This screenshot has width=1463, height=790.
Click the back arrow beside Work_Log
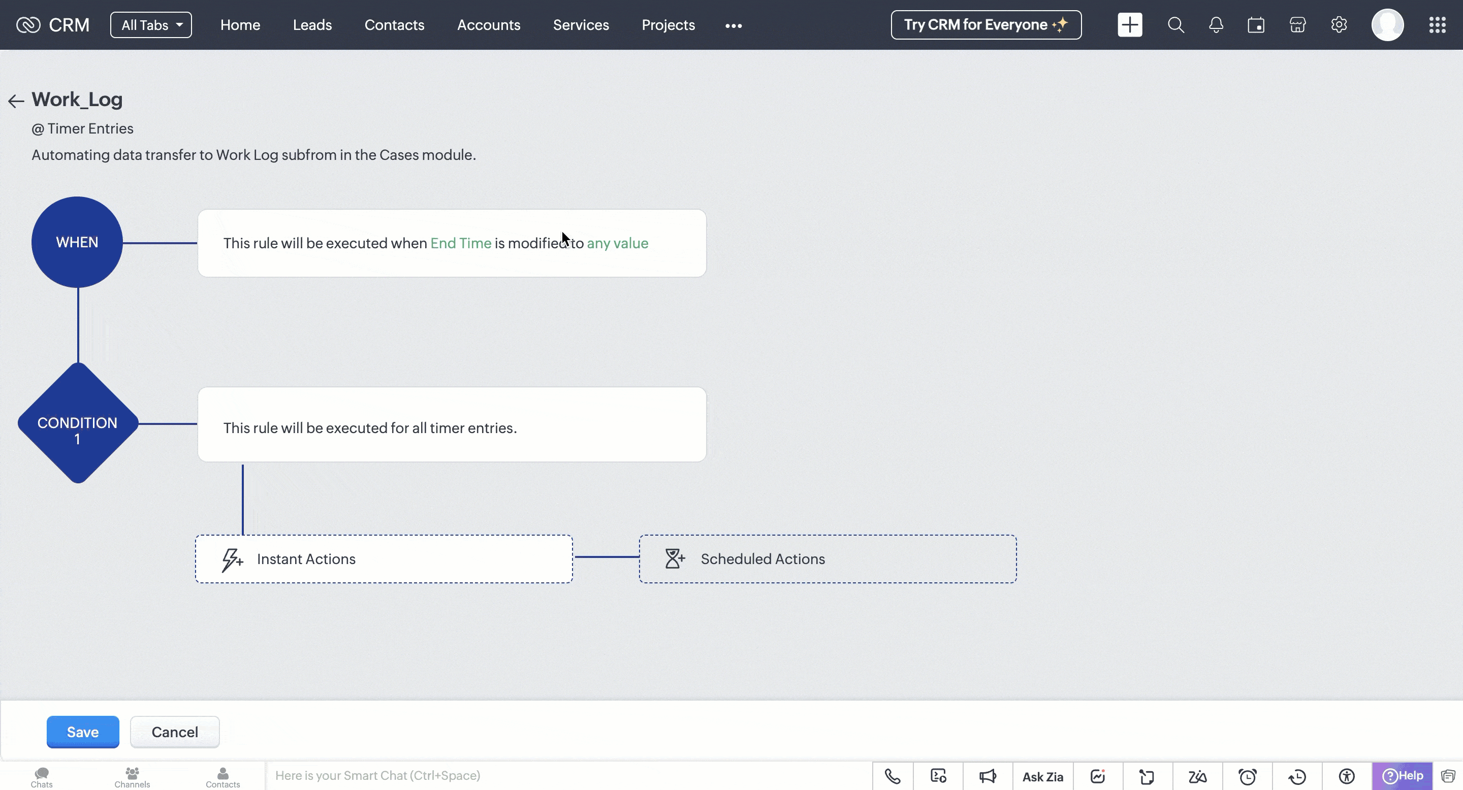(x=16, y=101)
